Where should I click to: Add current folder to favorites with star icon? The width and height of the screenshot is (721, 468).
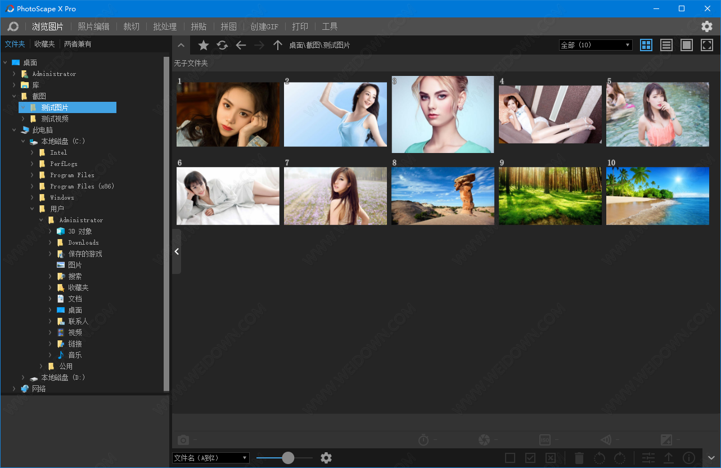[x=204, y=45]
